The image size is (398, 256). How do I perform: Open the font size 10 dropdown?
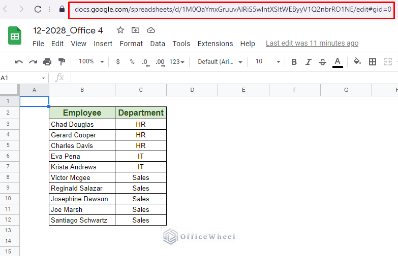(x=267, y=62)
